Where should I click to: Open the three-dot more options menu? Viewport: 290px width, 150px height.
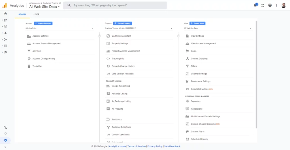(x=276, y=5)
